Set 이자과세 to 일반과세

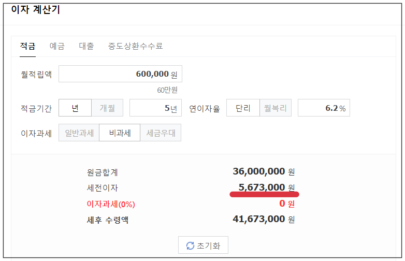(x=79, y=133)
